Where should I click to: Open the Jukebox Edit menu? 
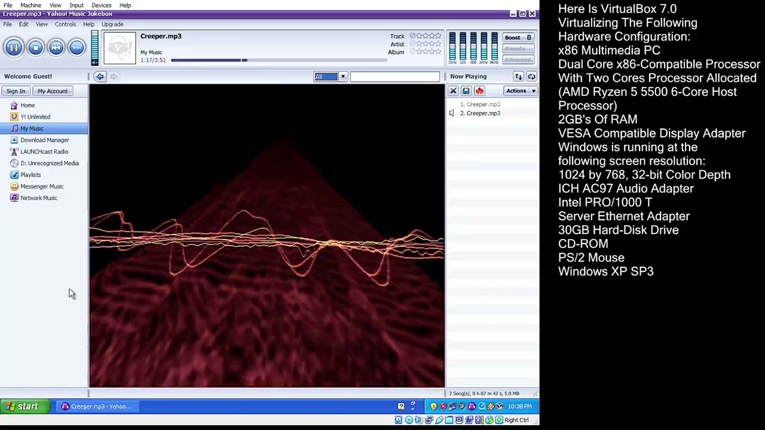click(23, 24)
